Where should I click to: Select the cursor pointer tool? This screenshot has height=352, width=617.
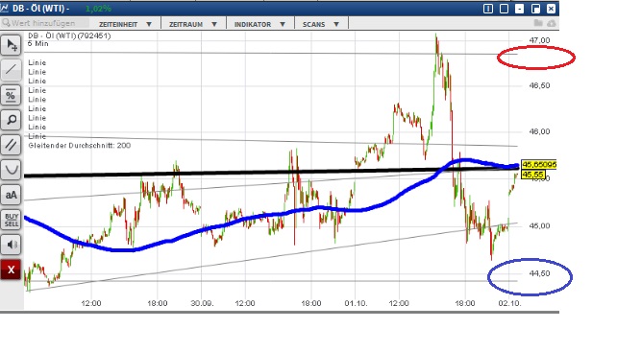click(x=11, y=45)
